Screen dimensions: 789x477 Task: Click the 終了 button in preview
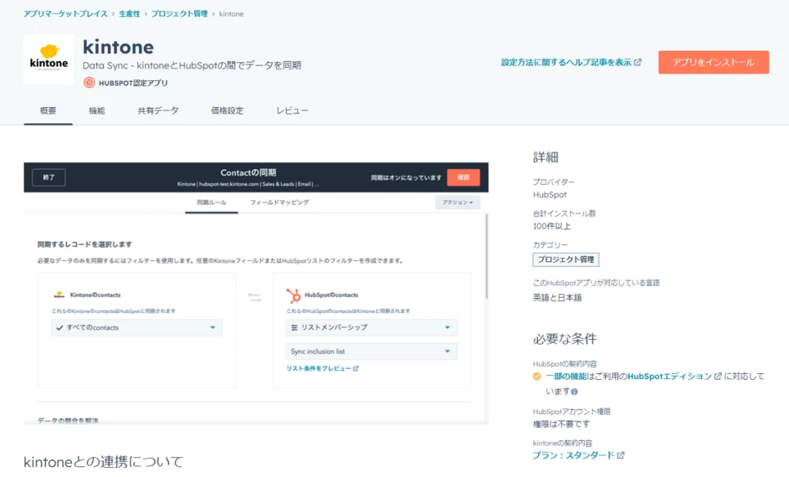click(49, 177)
